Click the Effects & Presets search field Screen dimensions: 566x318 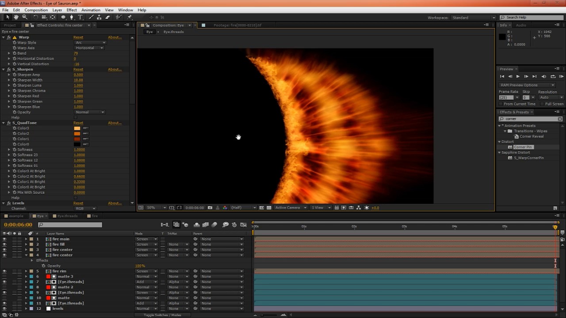531,119
